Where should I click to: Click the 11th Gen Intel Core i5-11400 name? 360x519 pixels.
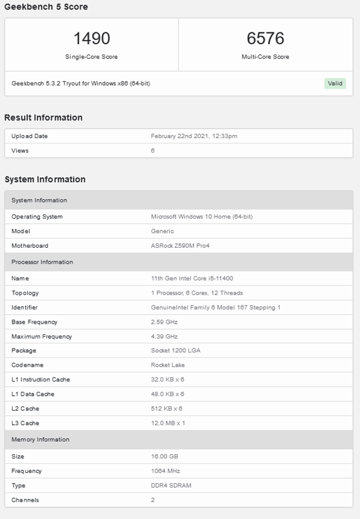[x=192, y=278]
